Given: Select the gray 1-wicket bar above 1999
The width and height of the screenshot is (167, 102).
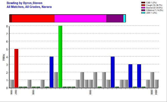Looking at the screenshot, I should pyautogui.click(x=91, y=84).
